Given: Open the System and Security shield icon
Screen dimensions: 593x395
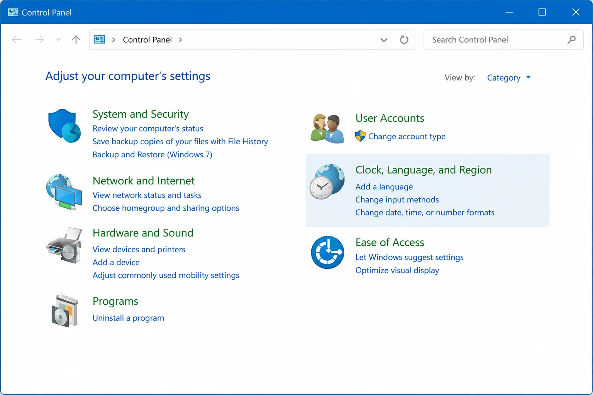Looking at the screenshot, I should (64, 126).
